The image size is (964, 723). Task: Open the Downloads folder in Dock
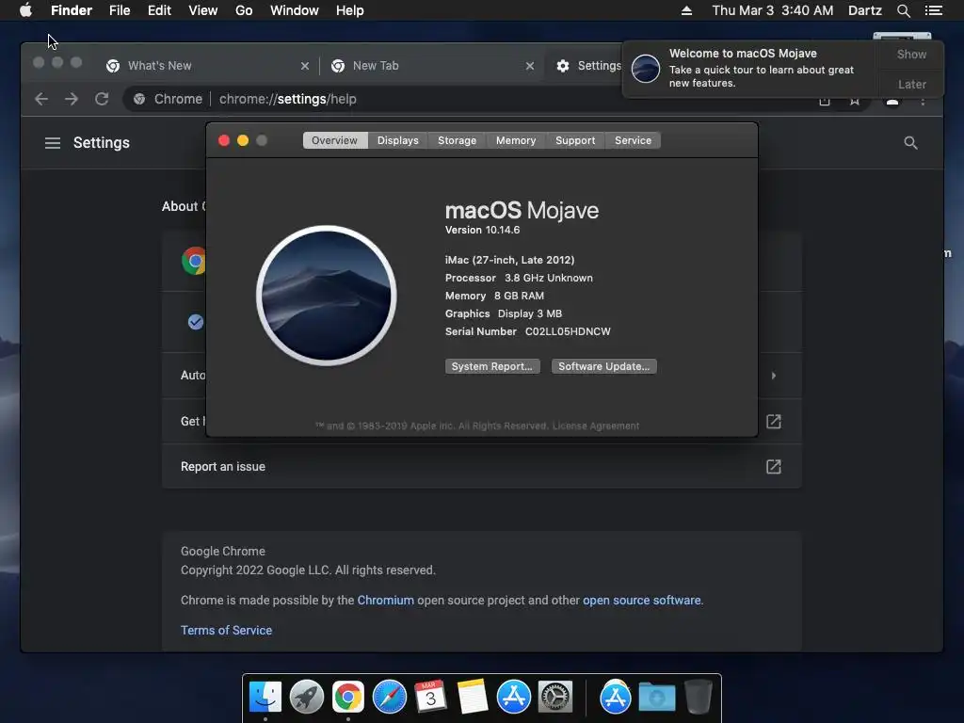click(x=656, y=697)
